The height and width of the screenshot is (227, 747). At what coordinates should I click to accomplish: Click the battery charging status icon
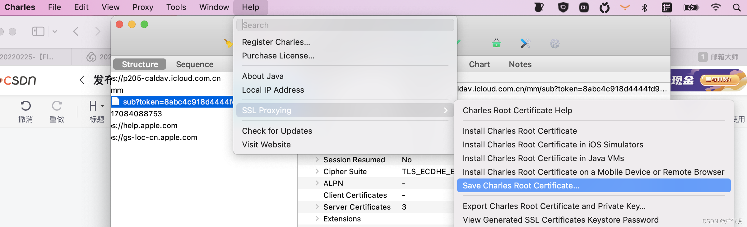coord(691,7)
